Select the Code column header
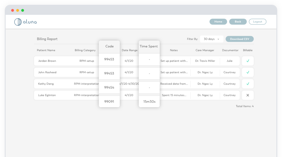282x157 pixels. [x=109, y=46]
